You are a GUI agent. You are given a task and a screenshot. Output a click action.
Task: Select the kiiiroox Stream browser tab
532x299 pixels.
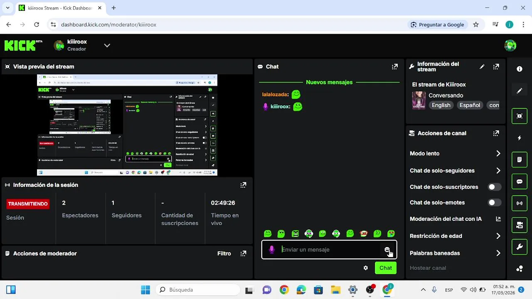click(60, 8)
